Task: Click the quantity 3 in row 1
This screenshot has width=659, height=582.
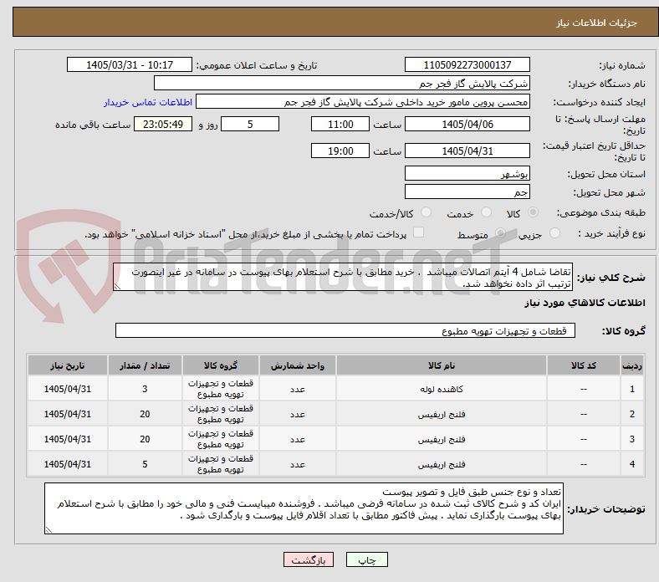Action: pyautogui.click(x=145, y=389)
